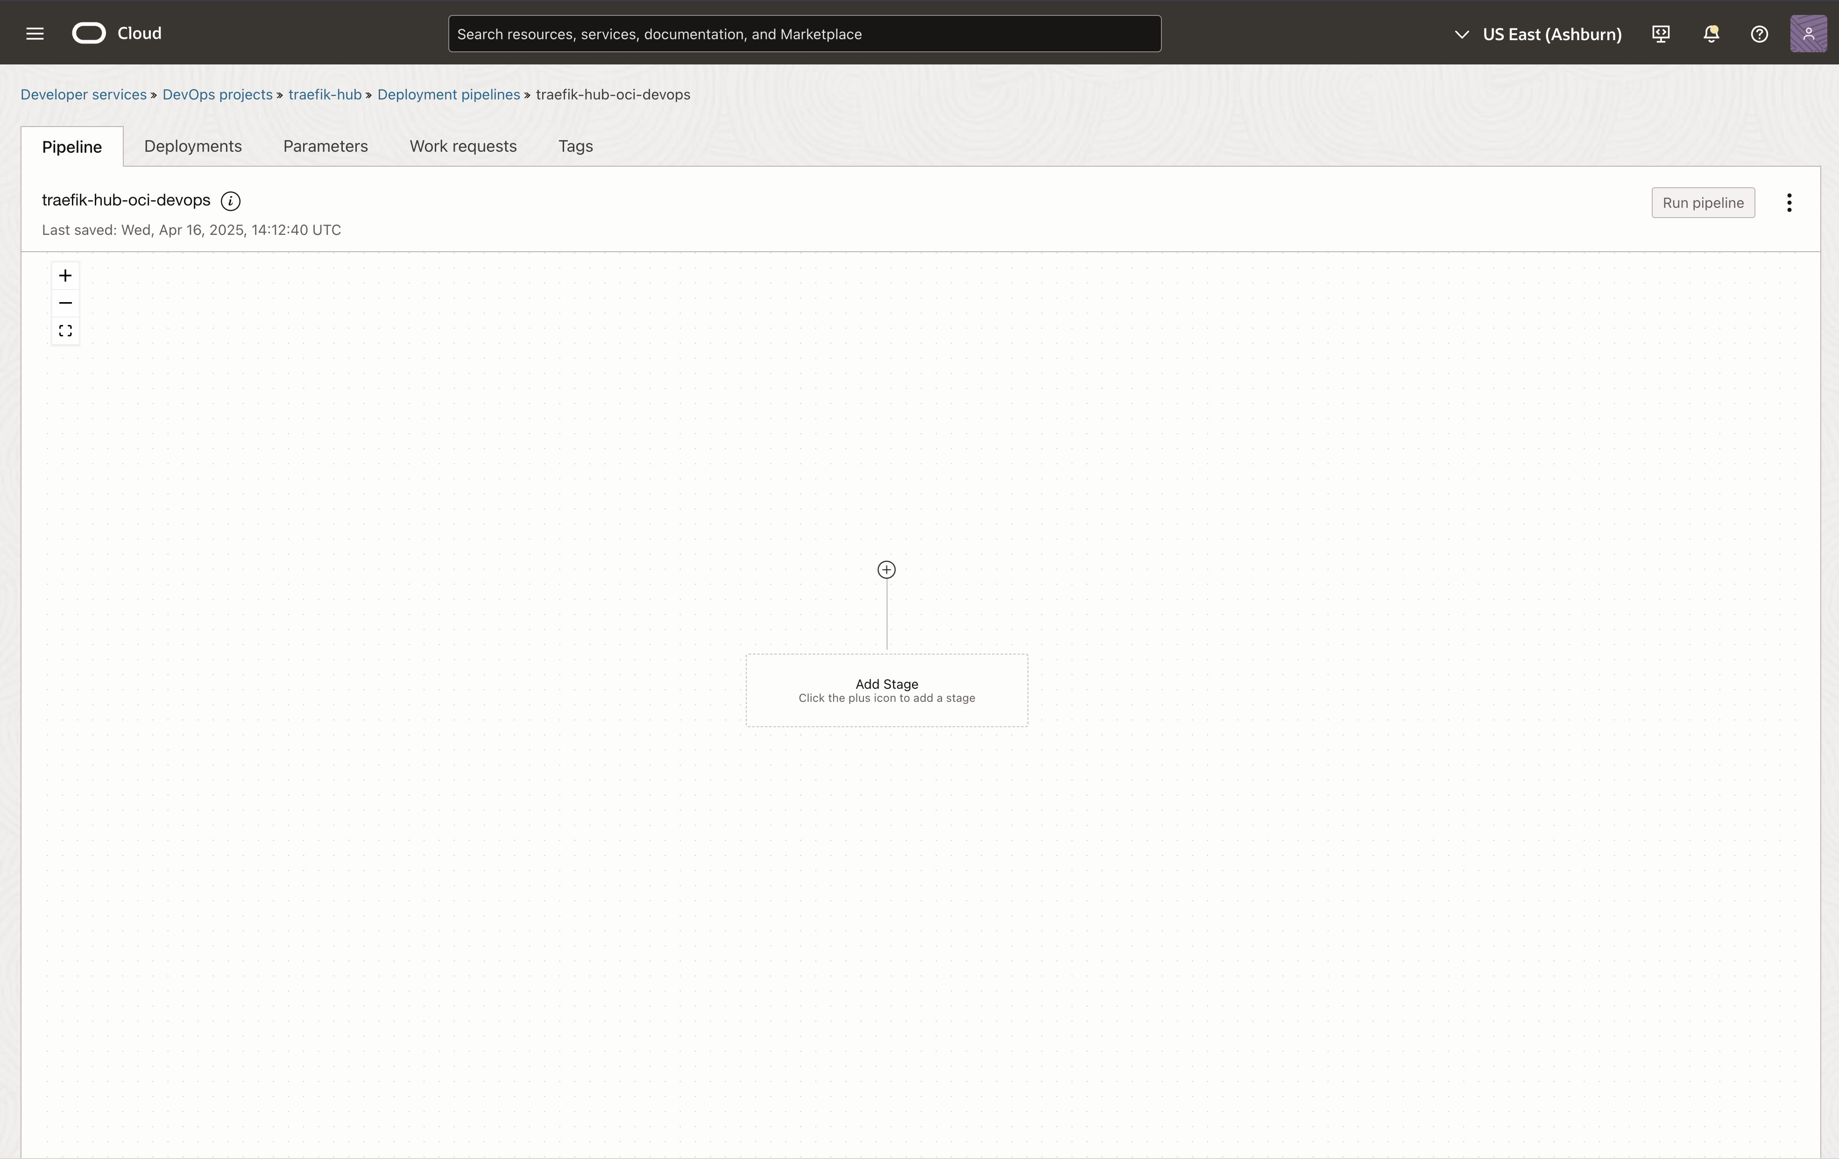
Task: Fit pipeline canvas to screen
Action: click(x=65, y=331)
